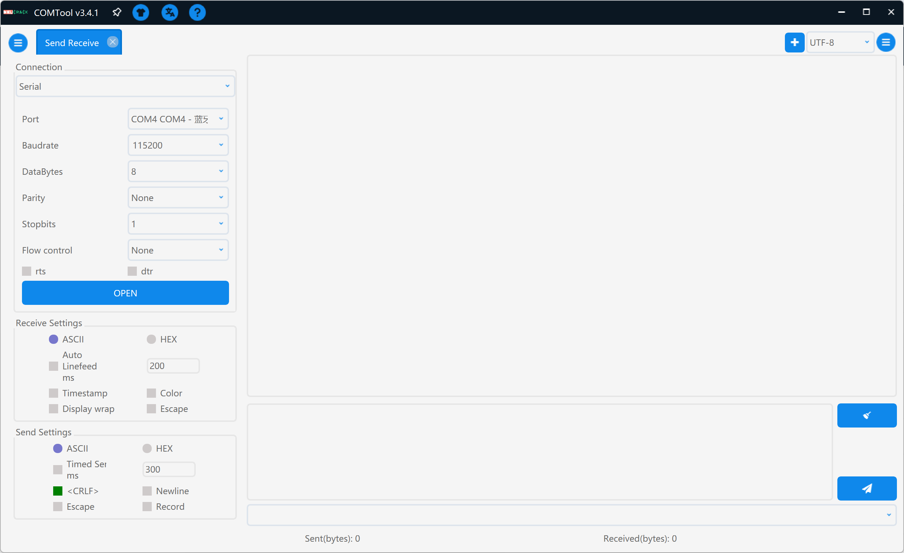Enable the Timestamp checkbox
This screenshot has width=904, height=553.
click(x=54, y=393)
